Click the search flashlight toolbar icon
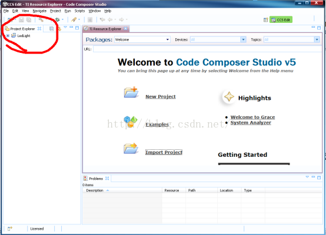The image size is (326, 235). coord(74,20)
